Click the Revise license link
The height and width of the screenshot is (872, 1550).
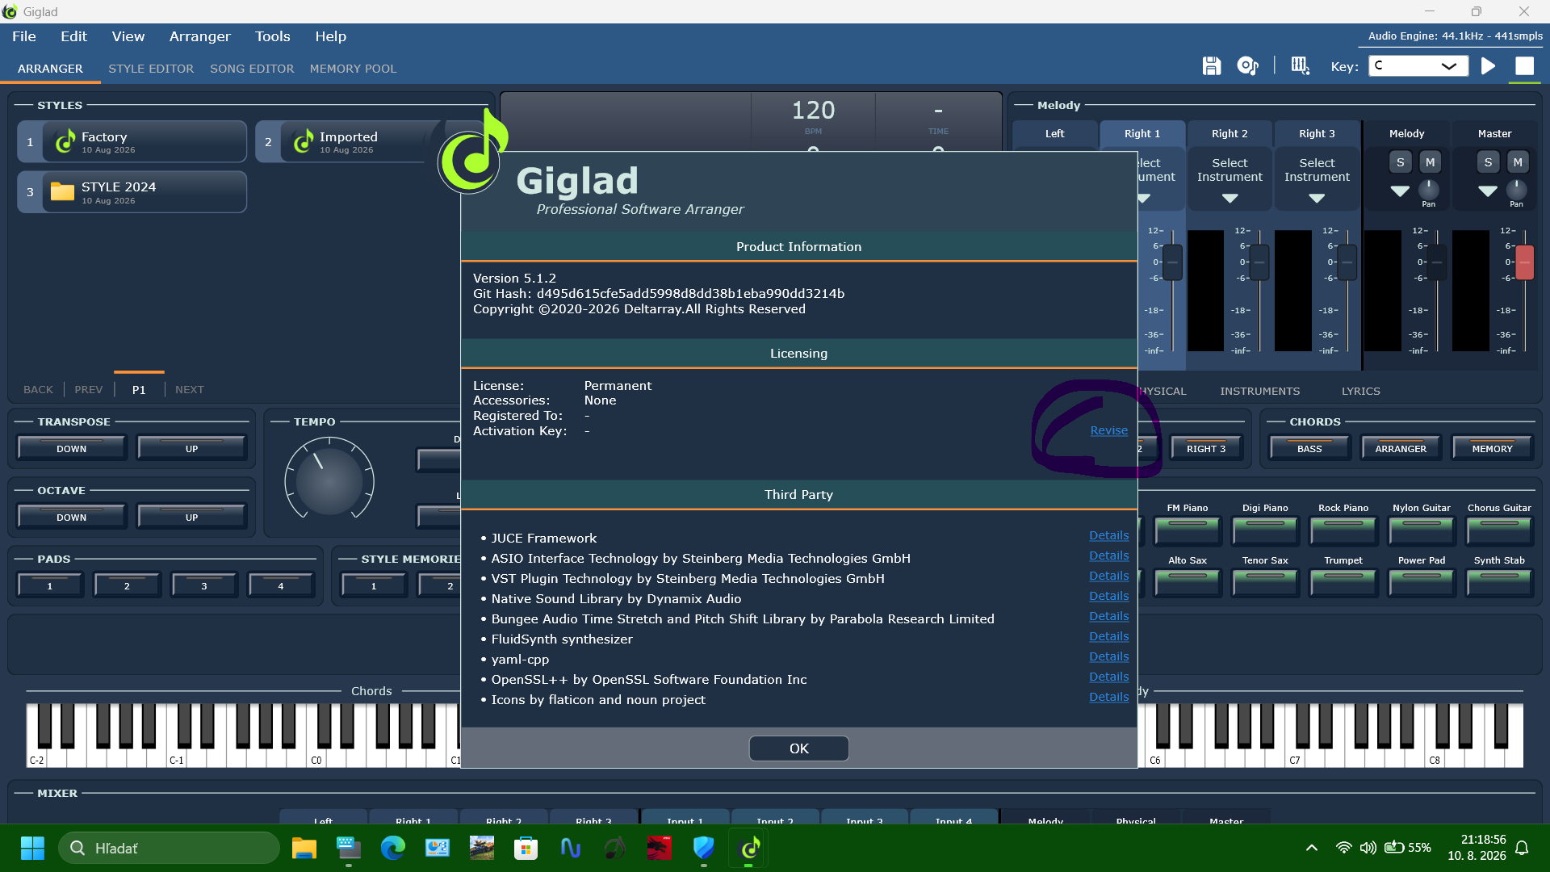tap(1109, 430)
